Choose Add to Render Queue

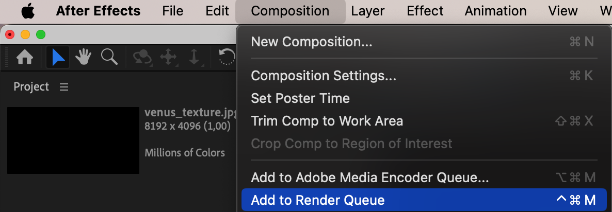[x=318, y=200]
